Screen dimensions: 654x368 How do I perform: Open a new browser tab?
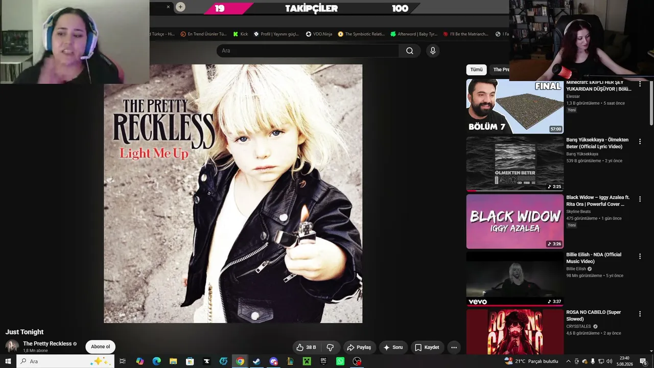tap(180, 7)
